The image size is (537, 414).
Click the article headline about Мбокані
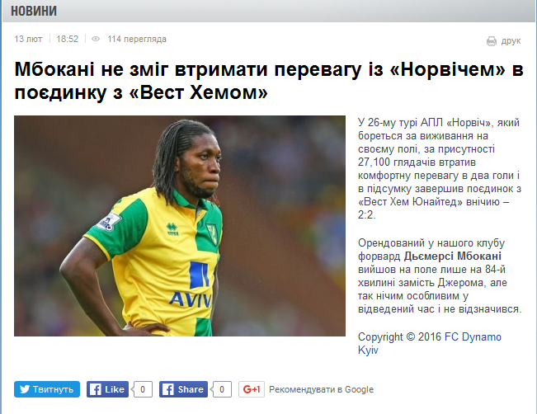pos(269,81)
